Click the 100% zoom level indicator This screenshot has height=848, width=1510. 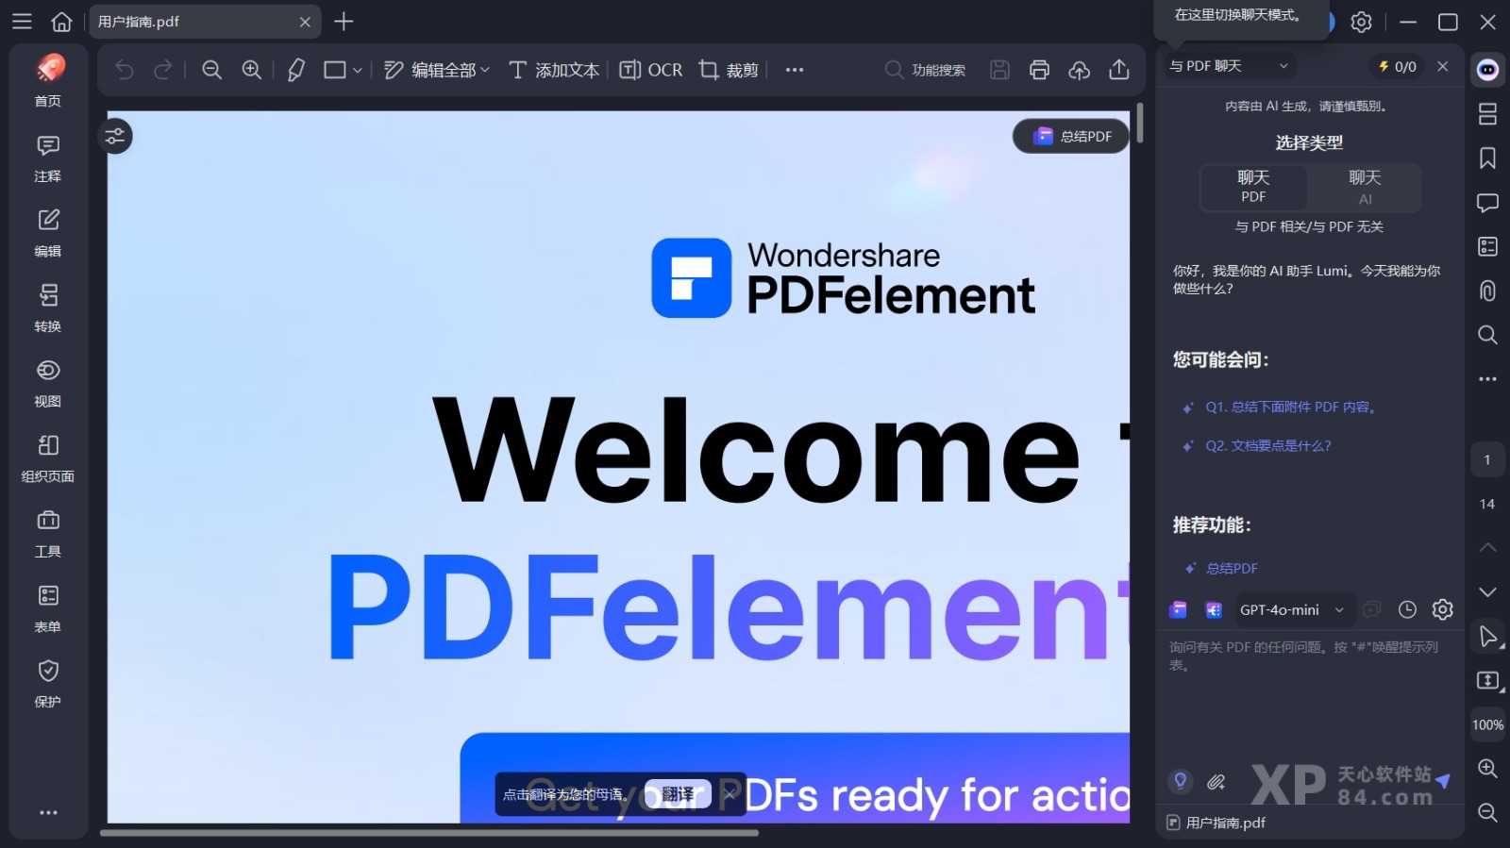pyautogui.click(x=1487, y=725)
